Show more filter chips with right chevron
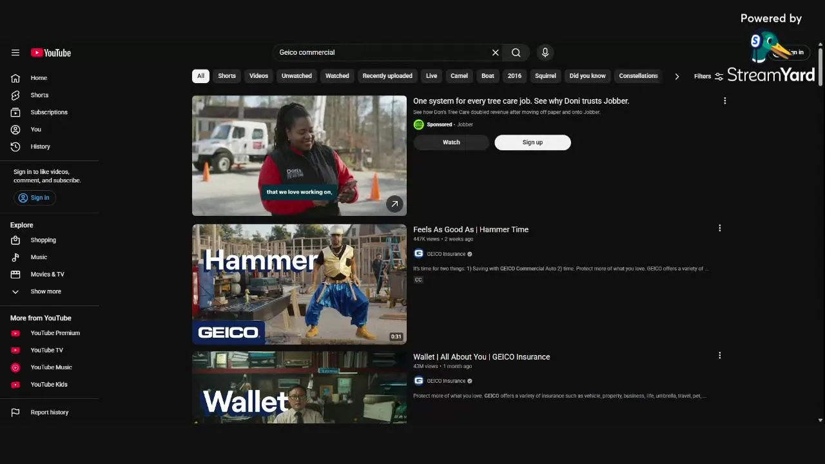The image size is (825, 464). coord(677,76)
